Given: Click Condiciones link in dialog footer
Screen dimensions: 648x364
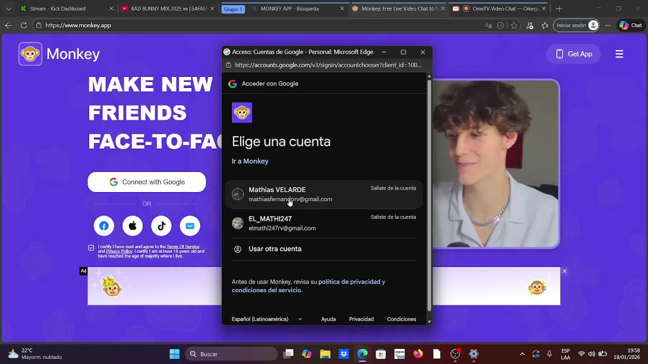Looking at the screenshot, I should (401, 319).
